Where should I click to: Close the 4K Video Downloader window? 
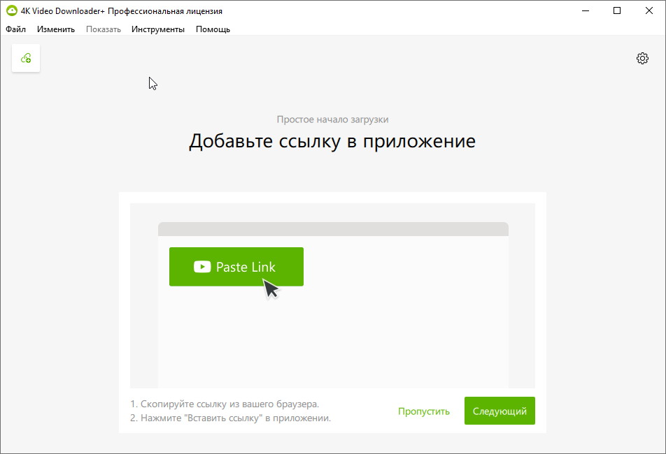(649, 10)
